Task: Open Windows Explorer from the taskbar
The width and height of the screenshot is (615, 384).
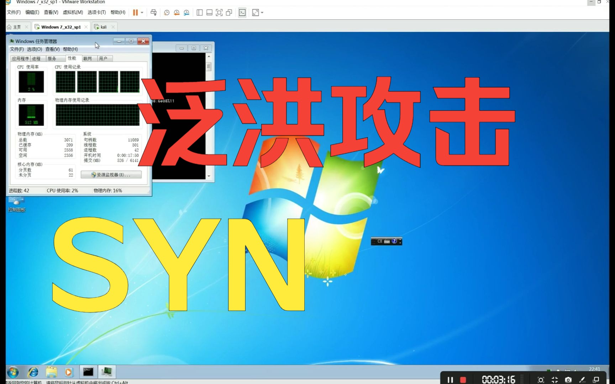Action: pos(52,372)
